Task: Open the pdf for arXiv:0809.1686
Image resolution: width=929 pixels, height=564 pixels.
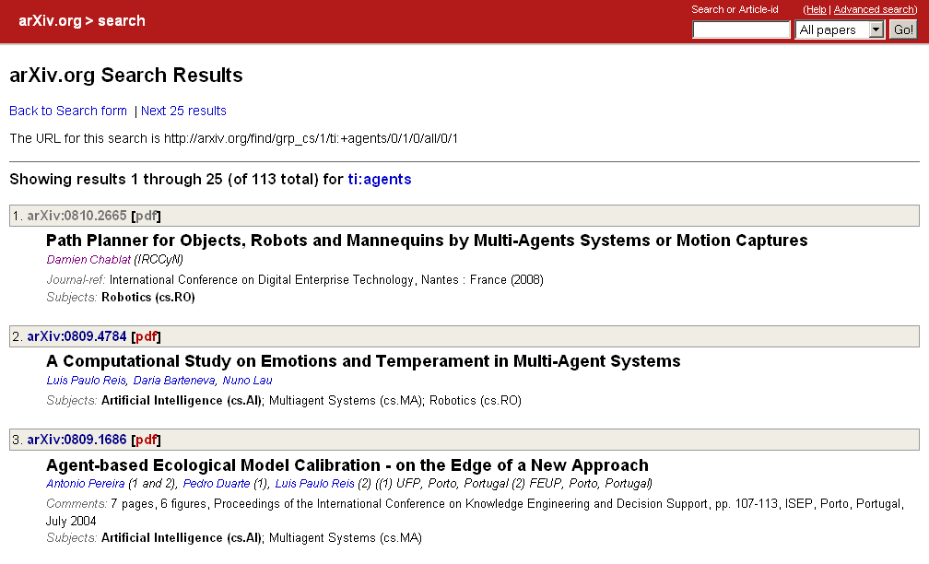Action: [146, 440]
